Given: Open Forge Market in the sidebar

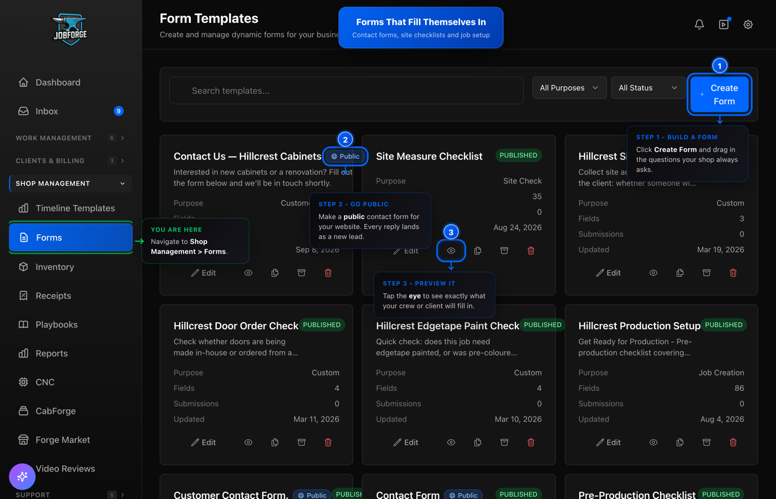Looking at the screenshot, I should point(70,440).
